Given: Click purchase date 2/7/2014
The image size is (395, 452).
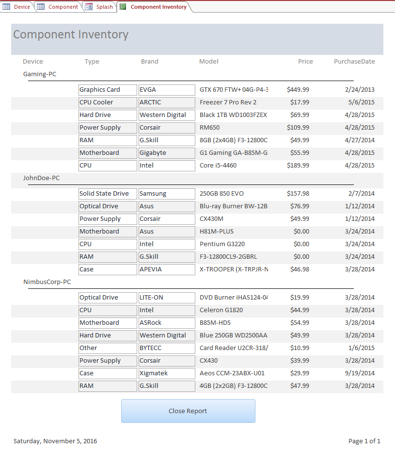Looking at the screenshot, I should click(x=362, y=194).
